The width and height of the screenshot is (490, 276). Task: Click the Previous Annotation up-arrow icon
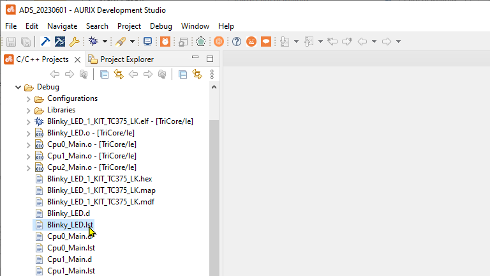[x=309, y=42]
